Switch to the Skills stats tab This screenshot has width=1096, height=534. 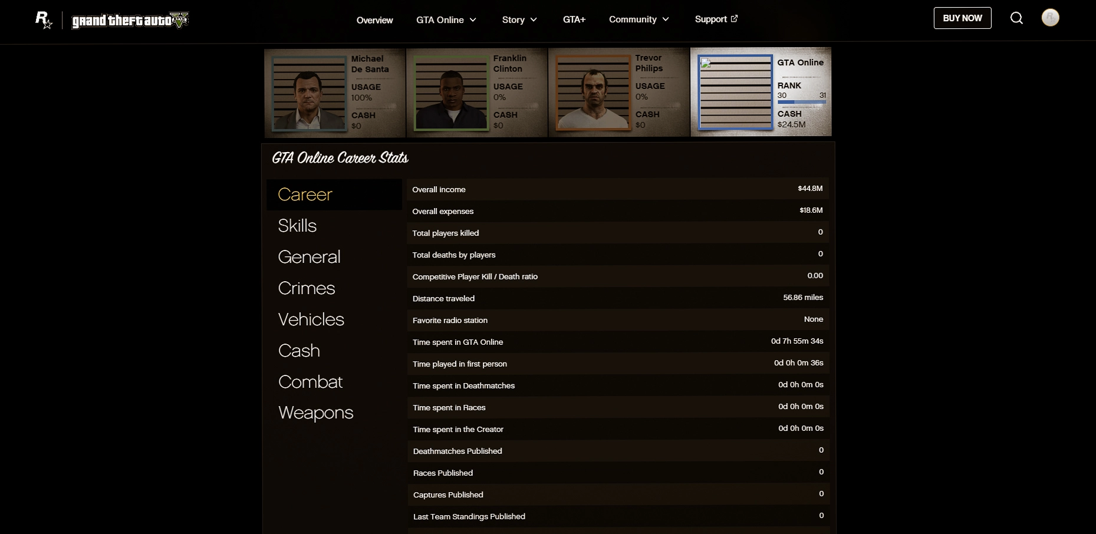297,226
